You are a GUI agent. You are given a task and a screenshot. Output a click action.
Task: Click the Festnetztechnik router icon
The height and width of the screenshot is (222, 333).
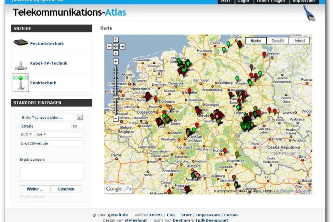click(x=21, y=42)
